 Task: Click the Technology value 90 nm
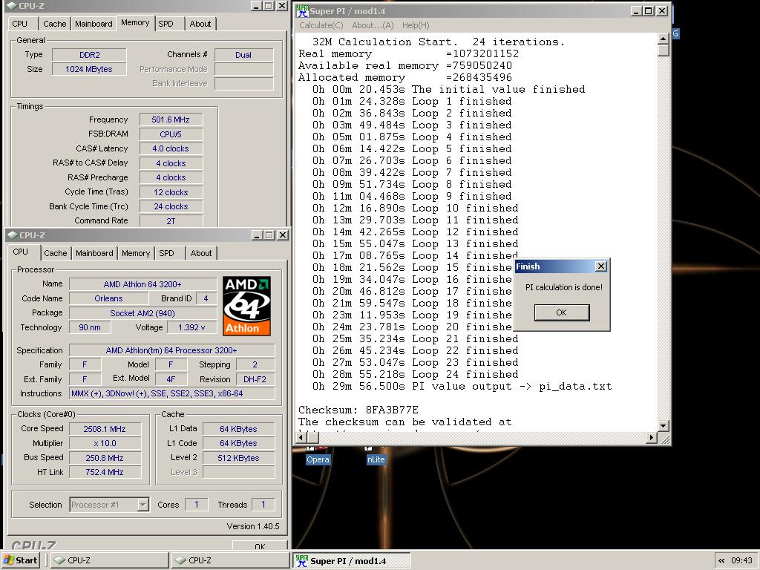90,327
